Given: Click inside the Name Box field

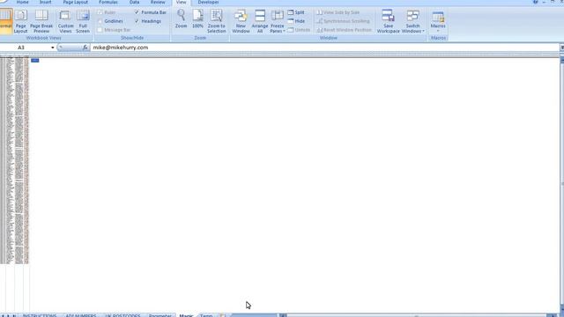Looking at the screenshot, I should point(26,48).
